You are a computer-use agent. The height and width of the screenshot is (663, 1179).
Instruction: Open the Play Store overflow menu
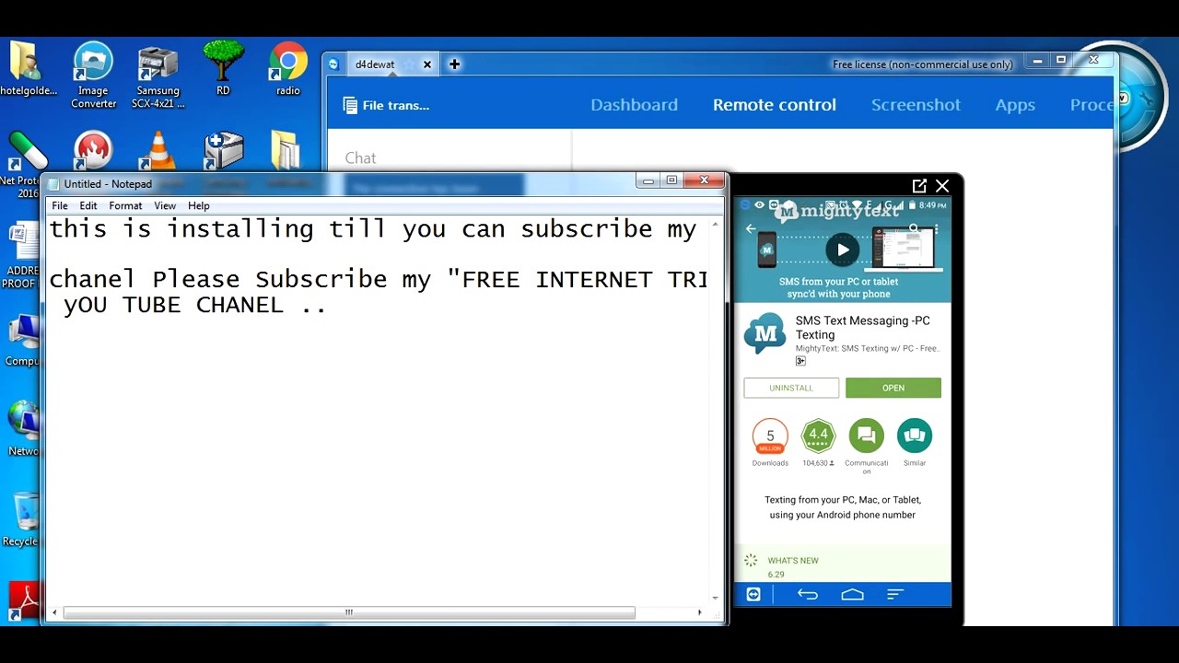937,228
